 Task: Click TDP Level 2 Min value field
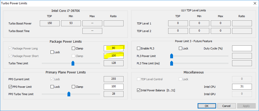coord(199,31)
